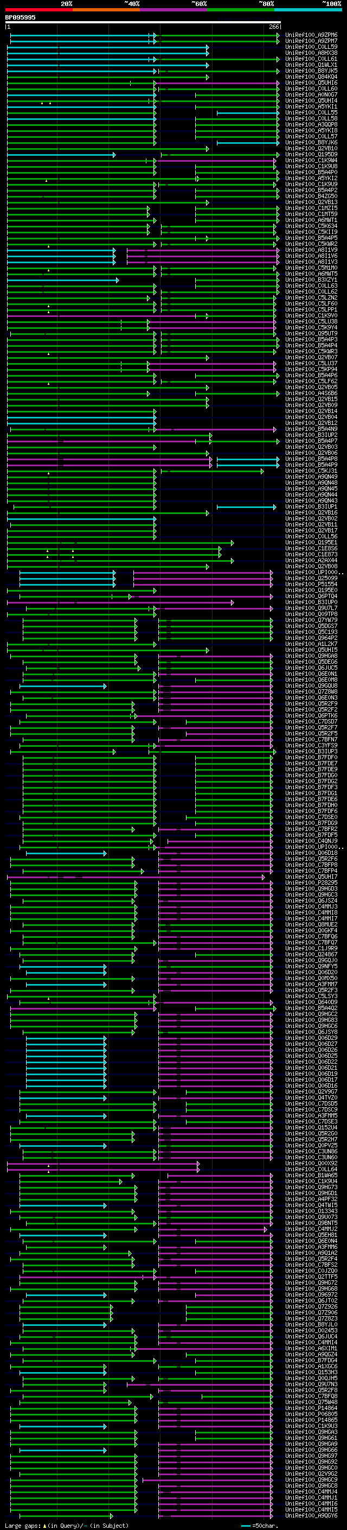
Task: Click the UniRef100_A8HX38 label
Action: pyautogui.click(x=311, y=53)
